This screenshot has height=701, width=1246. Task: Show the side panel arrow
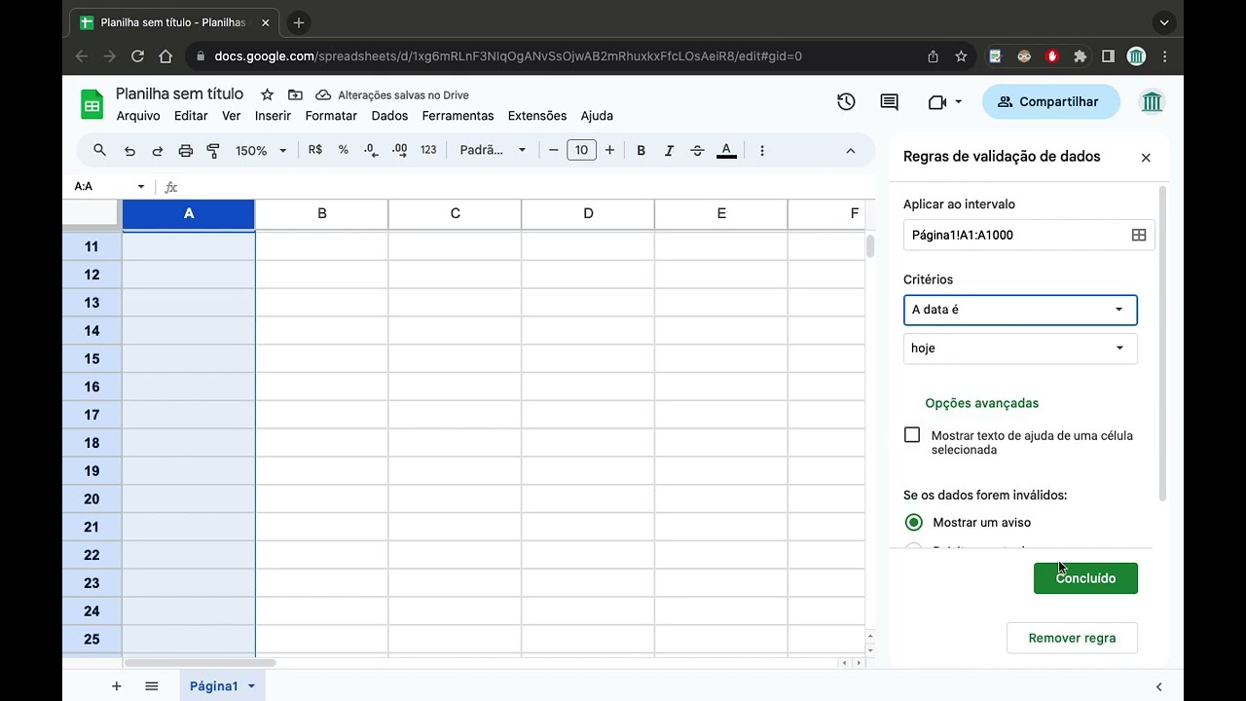[x=1158, y=686]
